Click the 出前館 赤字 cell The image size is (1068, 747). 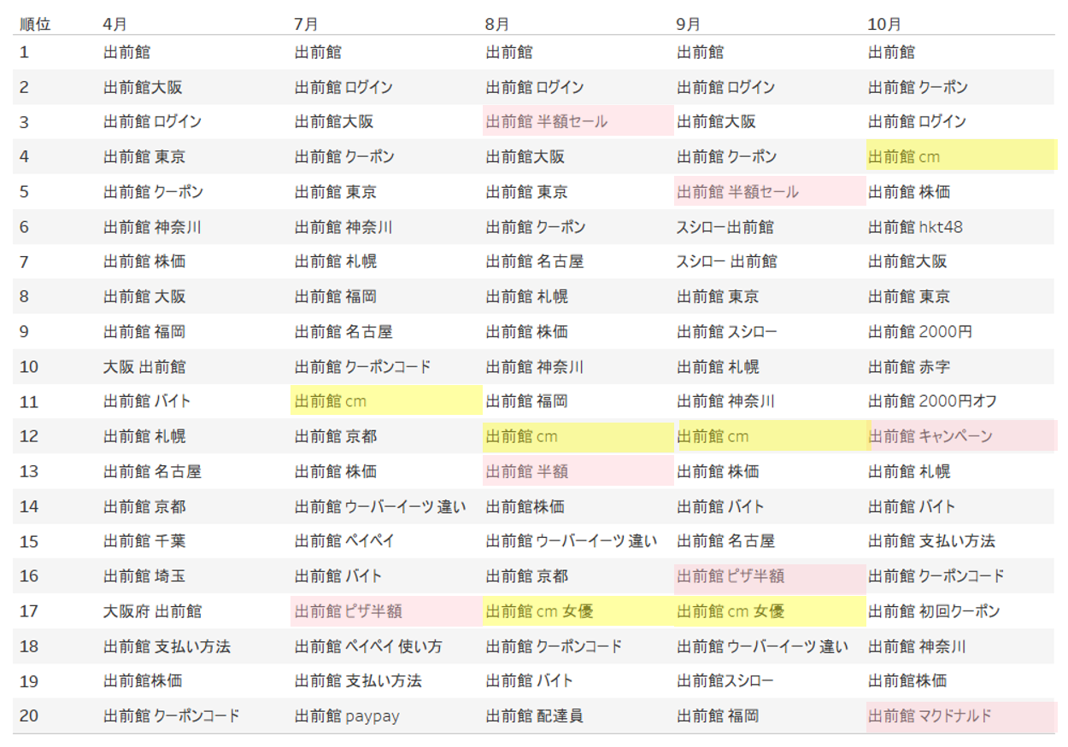click(x=909, y=367)
